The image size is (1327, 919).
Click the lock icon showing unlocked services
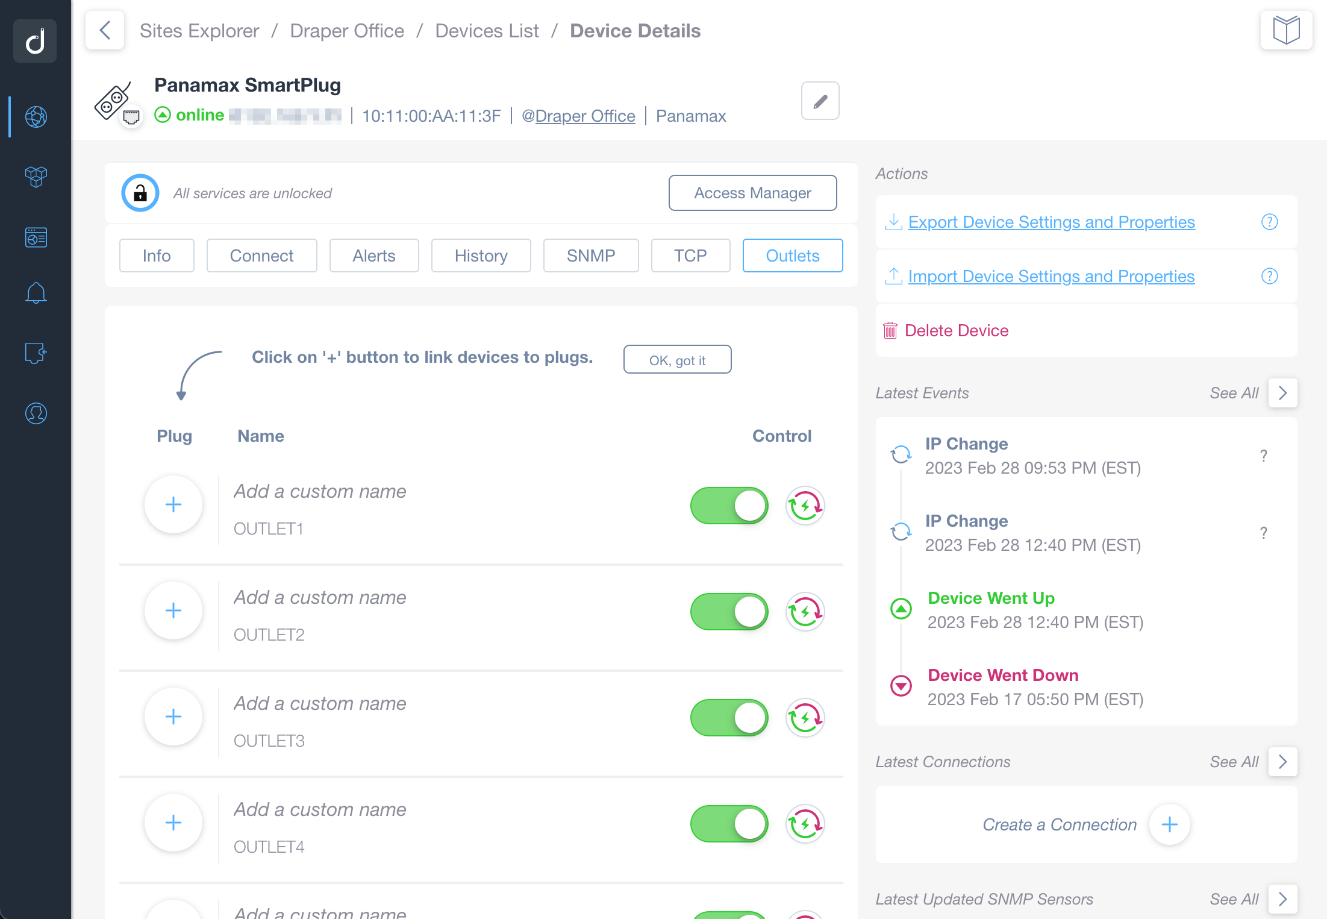pyautogui.click(x=140, y=192)
